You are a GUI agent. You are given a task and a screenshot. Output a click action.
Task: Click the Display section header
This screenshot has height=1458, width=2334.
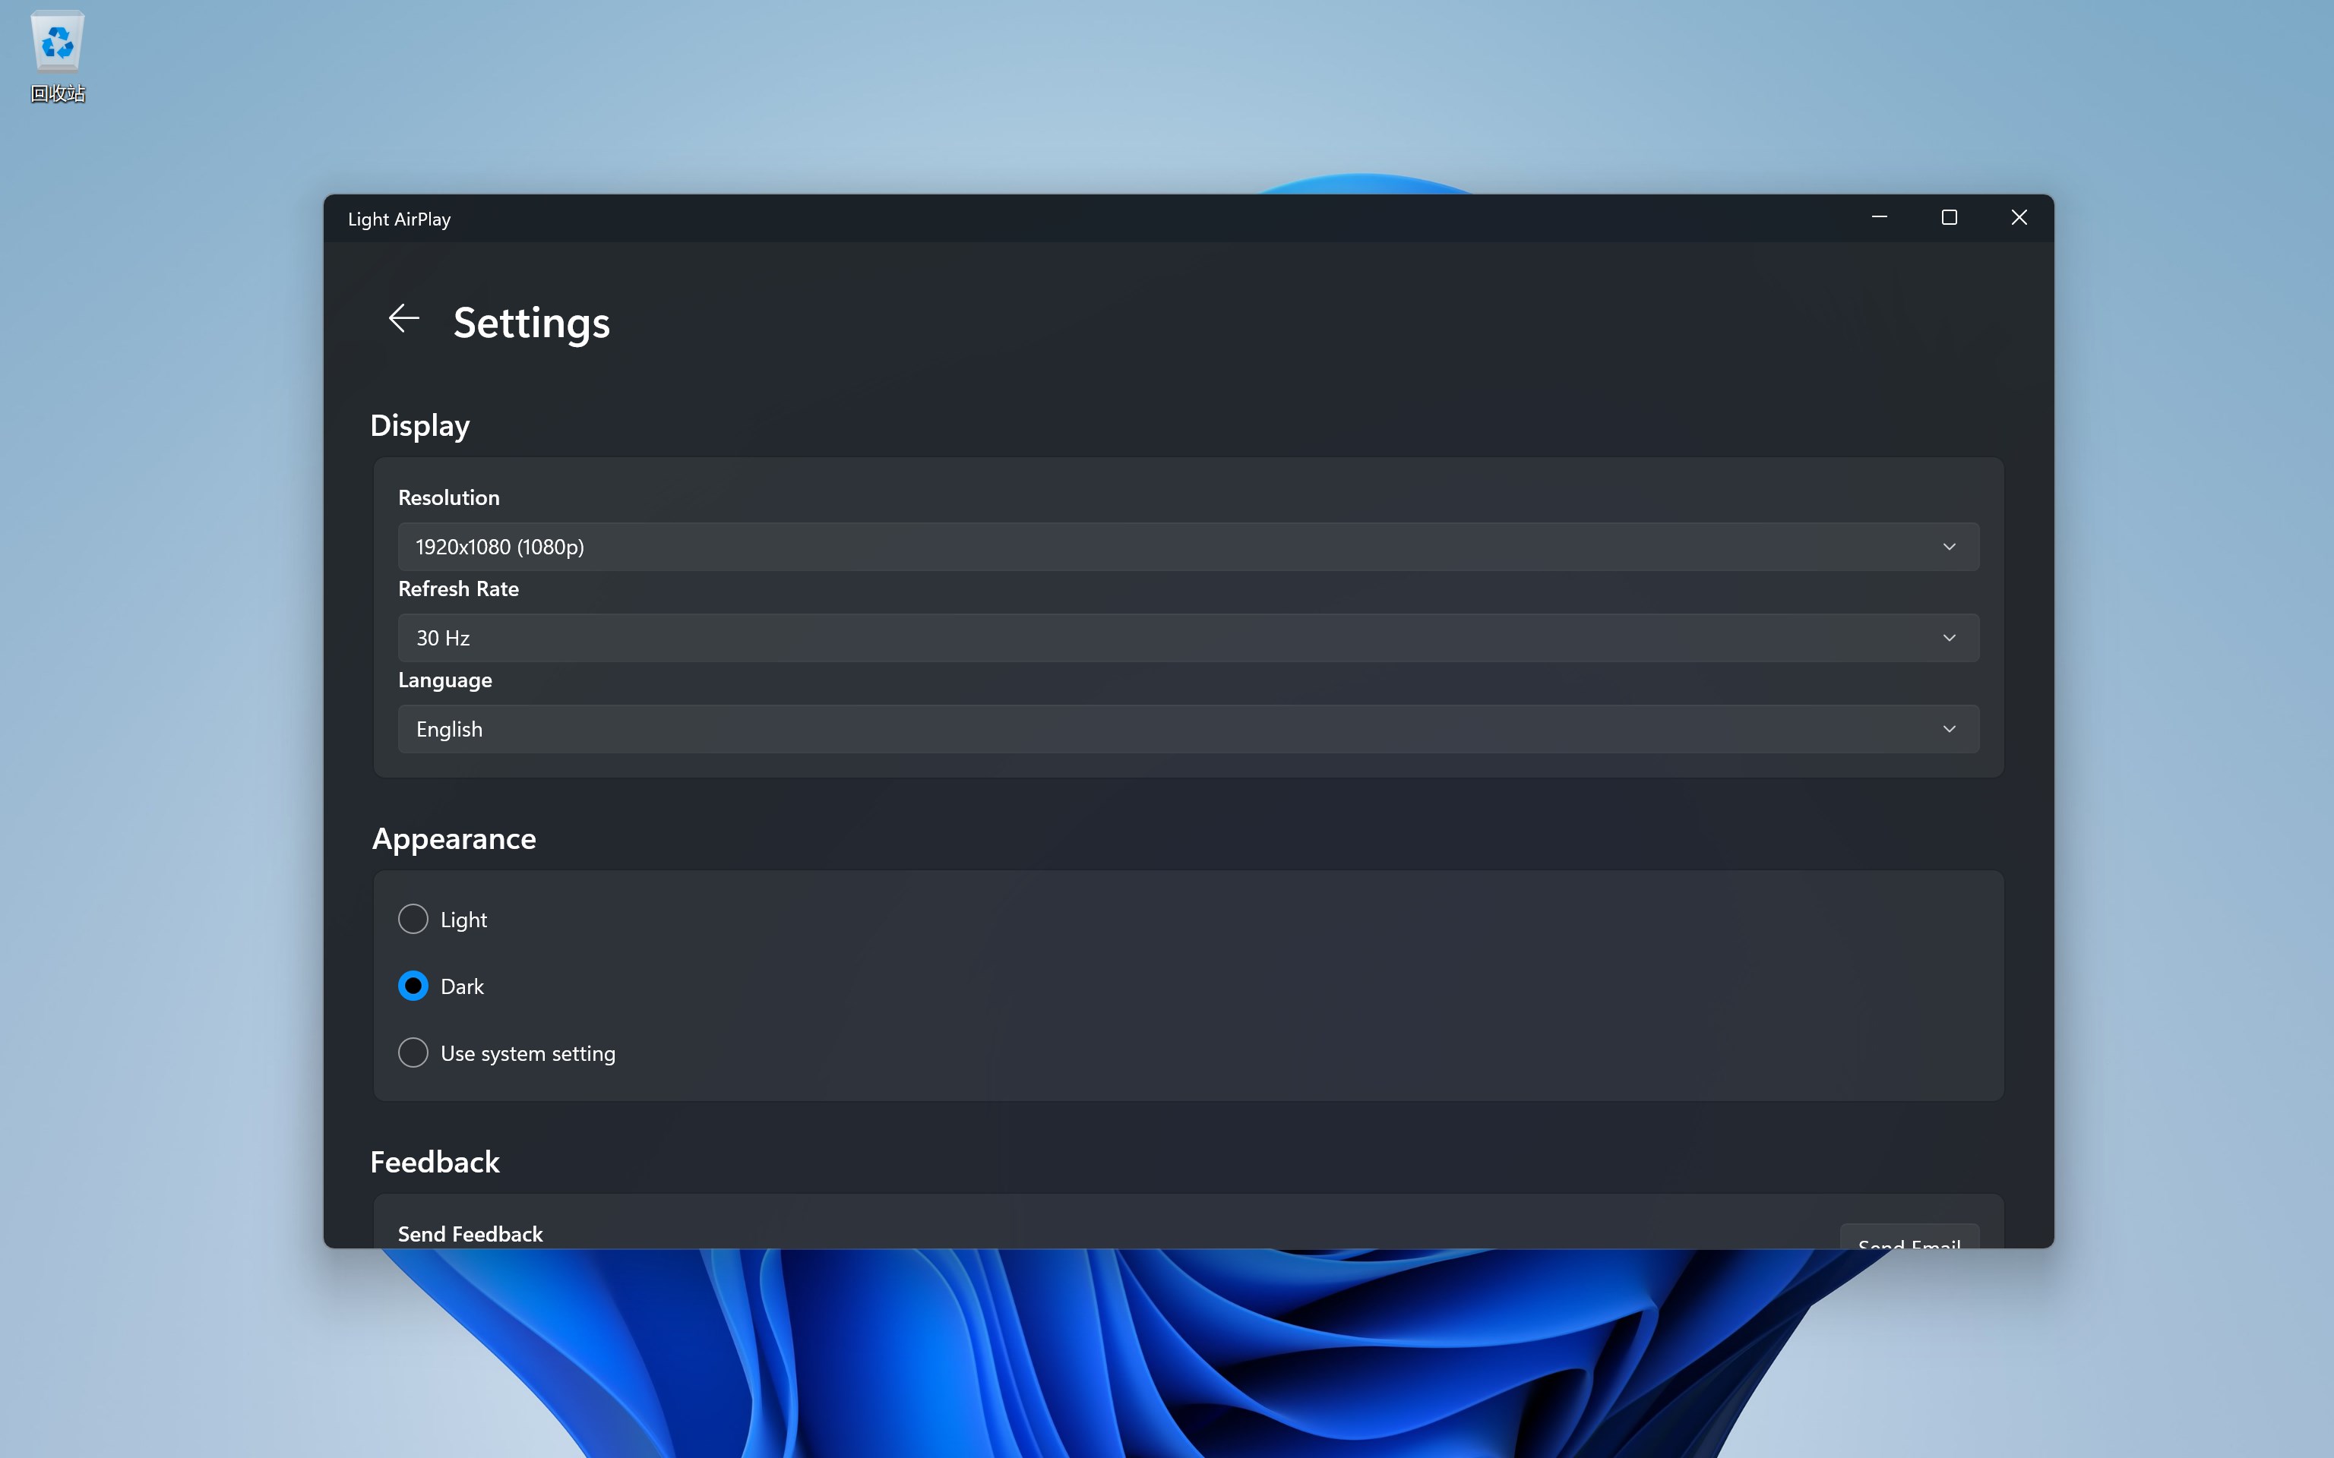(x=419, y=425)
